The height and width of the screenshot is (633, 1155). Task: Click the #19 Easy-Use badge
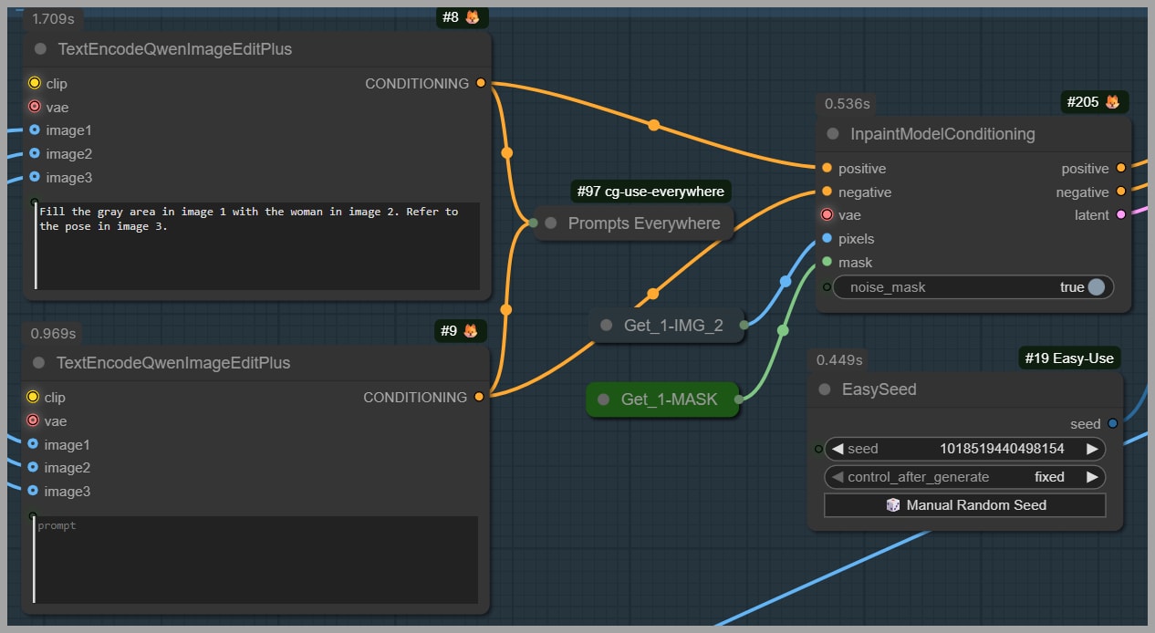(x=1068, y=358)
